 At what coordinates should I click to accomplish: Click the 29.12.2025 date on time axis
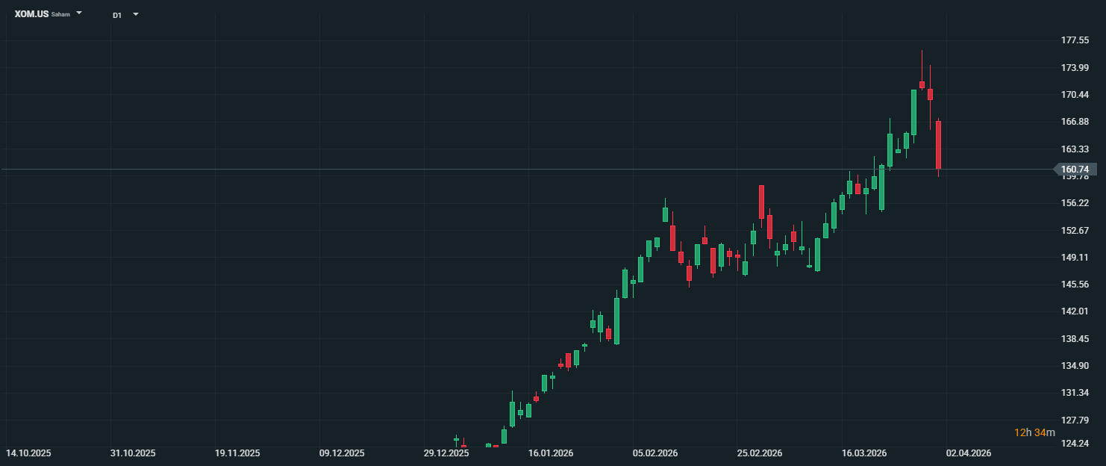[x=446, y=453]
